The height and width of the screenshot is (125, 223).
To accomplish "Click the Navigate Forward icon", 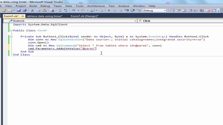I will click(x=101, y=10).
